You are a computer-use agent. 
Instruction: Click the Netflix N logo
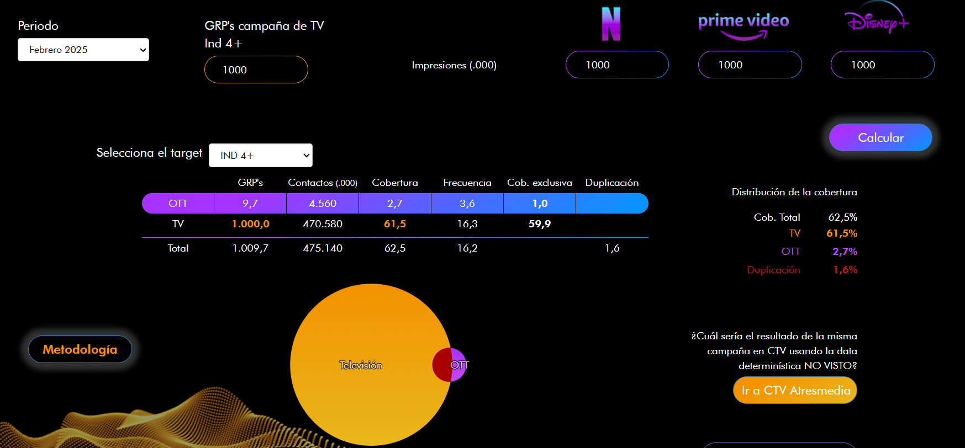click(x=611, y=24)
